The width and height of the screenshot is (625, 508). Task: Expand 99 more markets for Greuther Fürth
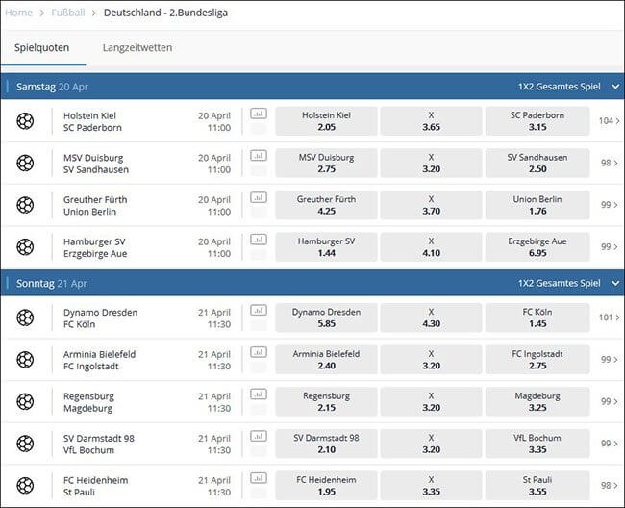[610, 205]
